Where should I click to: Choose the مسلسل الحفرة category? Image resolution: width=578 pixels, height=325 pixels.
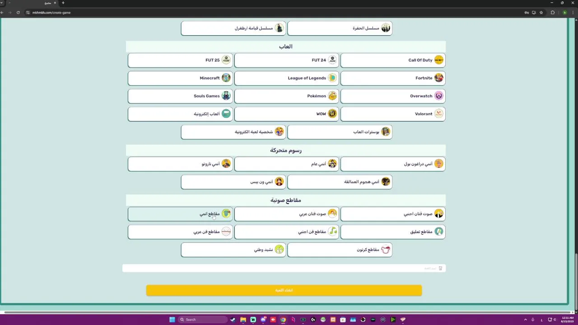point(340,28)
